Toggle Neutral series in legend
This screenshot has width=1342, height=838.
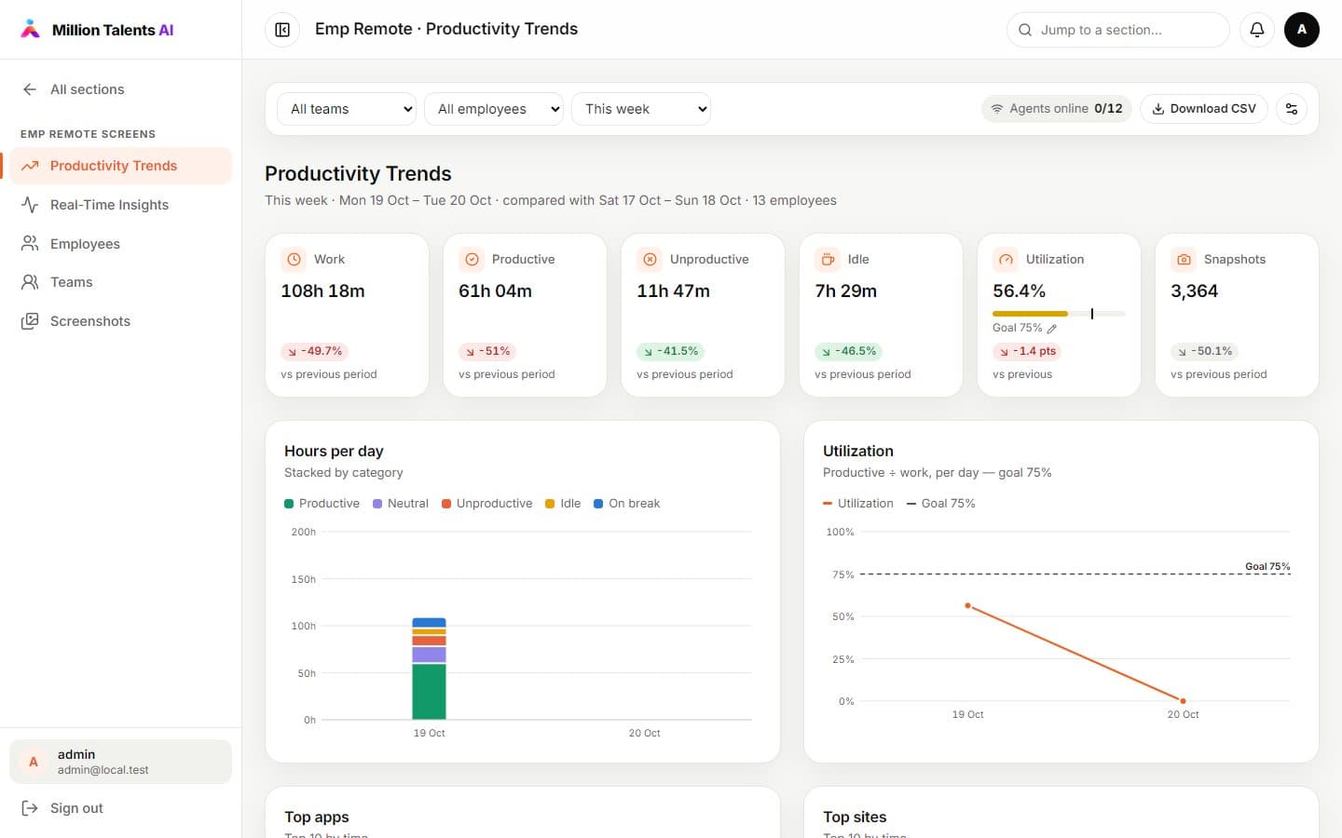coord(401,504)
